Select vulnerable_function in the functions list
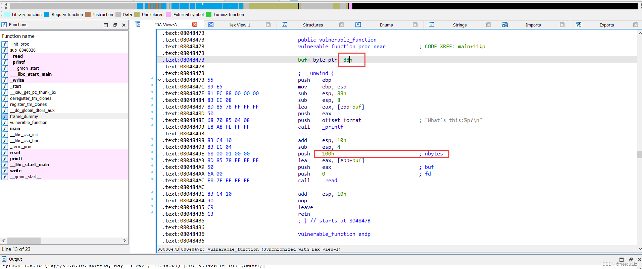 tap(29, 123)
